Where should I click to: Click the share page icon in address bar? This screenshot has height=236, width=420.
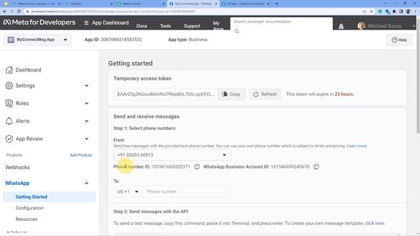[x=364, y=12]
